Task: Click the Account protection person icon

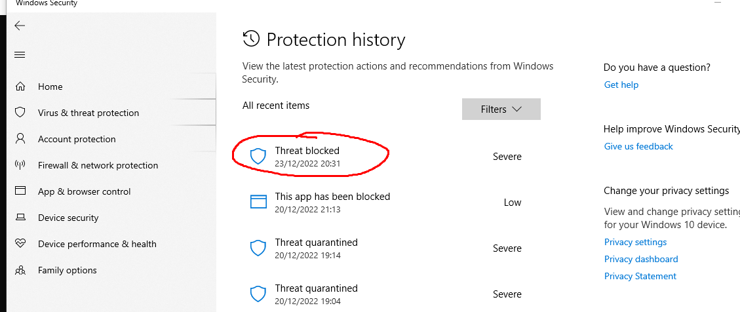Action: 20,139
